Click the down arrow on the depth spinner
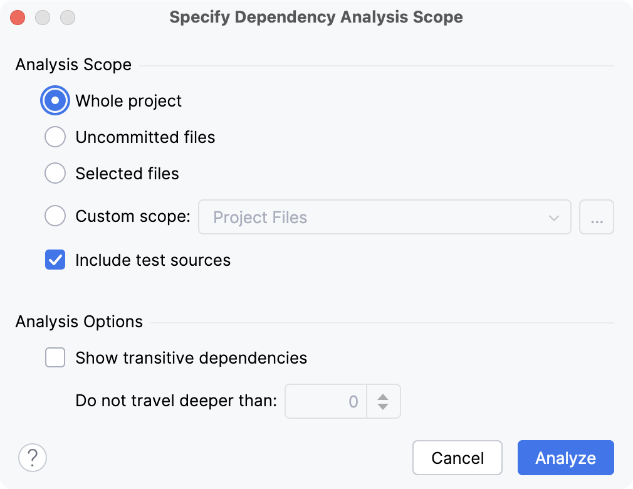Viewport: 633px width, 489px height. click(382, 406)
